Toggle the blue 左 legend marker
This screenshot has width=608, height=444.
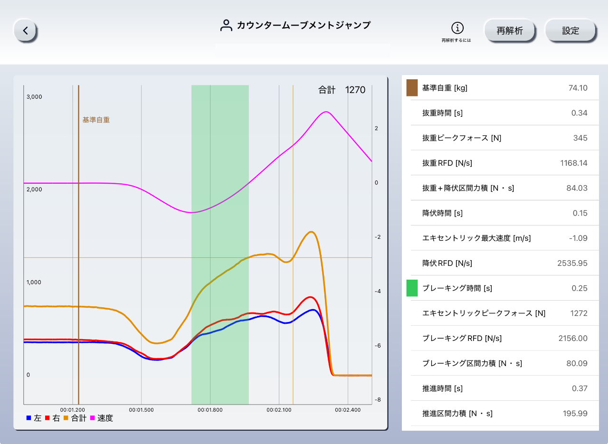point(29,418)
